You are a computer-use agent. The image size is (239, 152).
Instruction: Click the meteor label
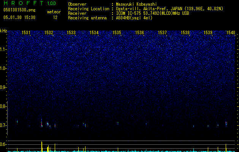(x=54, y=12)
